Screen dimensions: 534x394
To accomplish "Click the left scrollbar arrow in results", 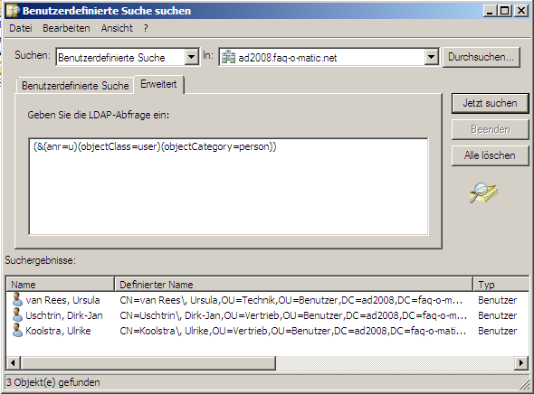I will pyautogui.click(x=13, y=362).
